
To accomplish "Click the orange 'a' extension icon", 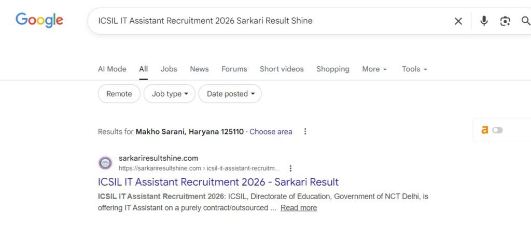I will click(485, 130).
